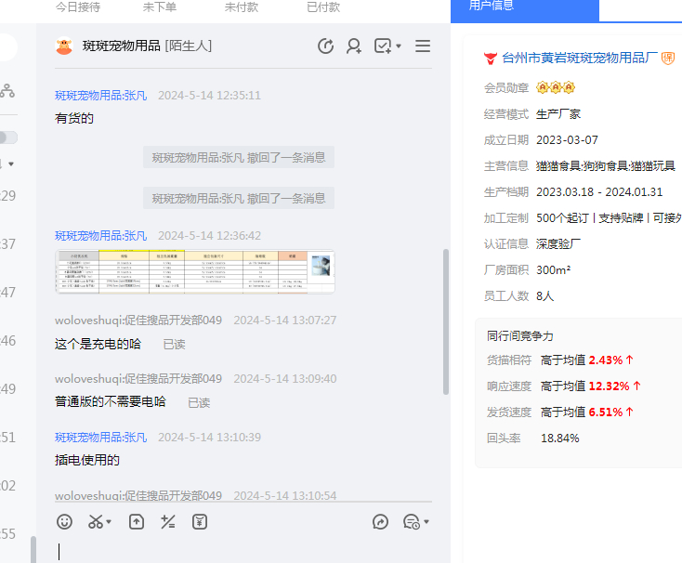Click the forward arrow icon above input
This screenshot has width=682, height=563.
[380, 522]
